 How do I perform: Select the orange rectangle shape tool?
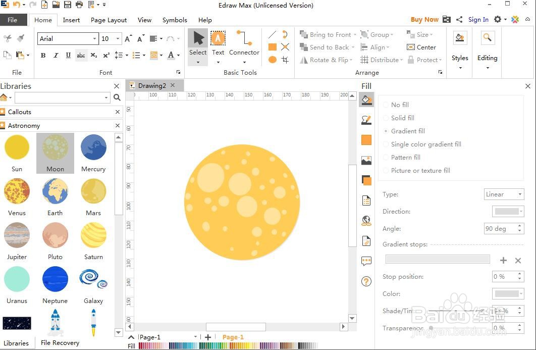(273, 47)
